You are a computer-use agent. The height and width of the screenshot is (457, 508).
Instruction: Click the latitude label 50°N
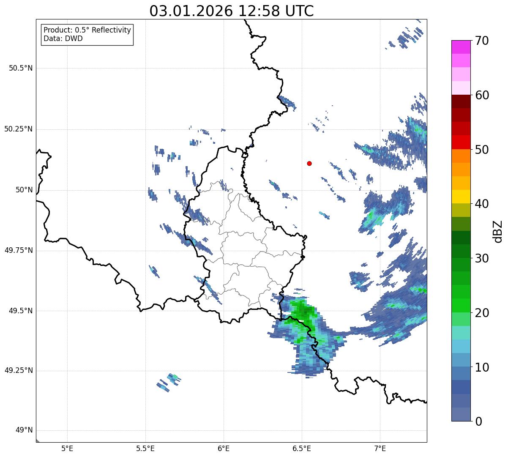tap(24, 190)
